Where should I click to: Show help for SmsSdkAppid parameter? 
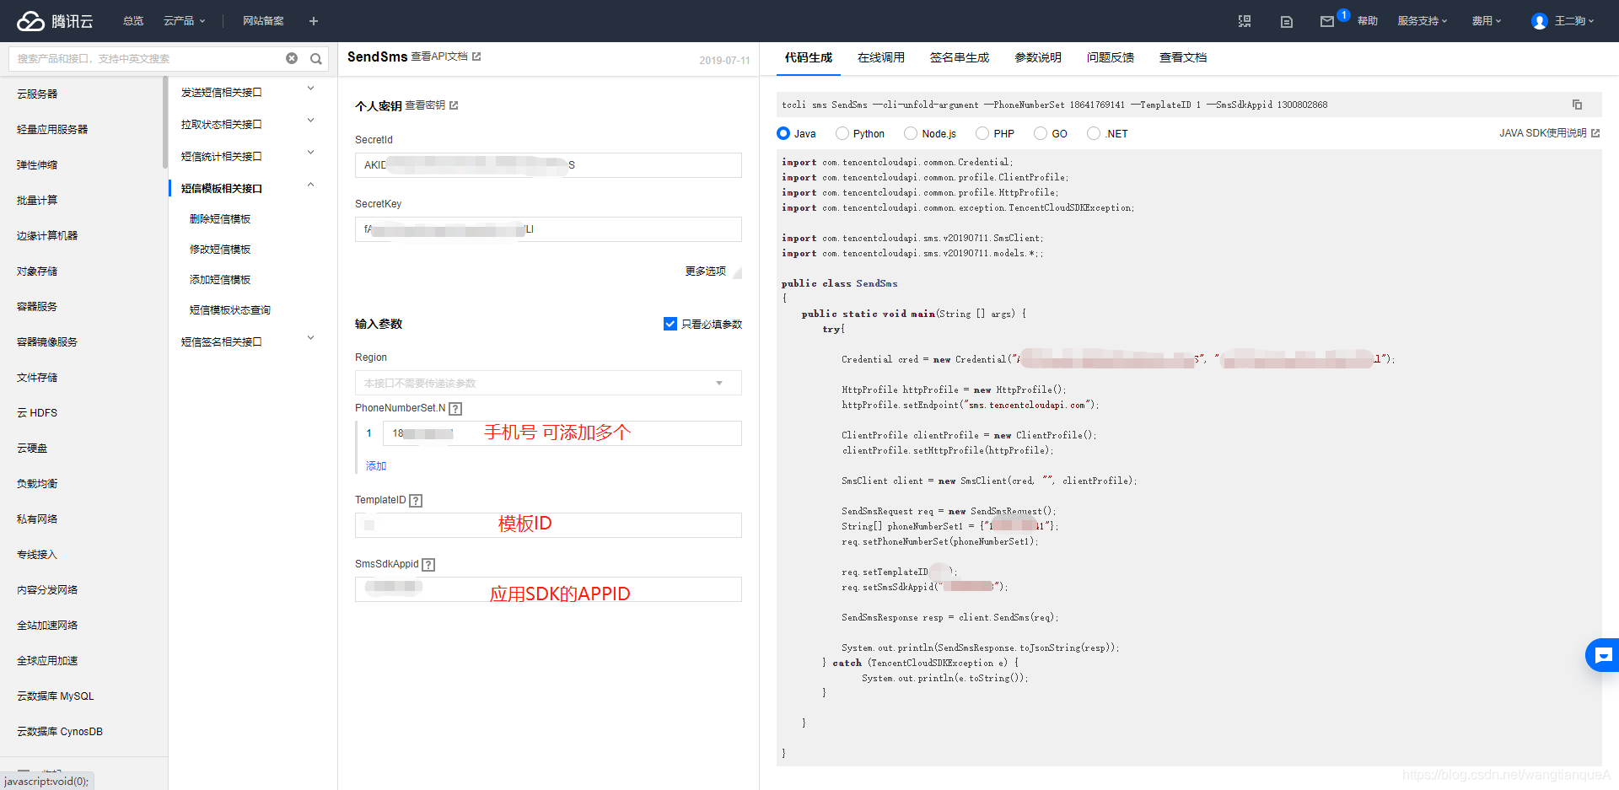pos(428,565)
